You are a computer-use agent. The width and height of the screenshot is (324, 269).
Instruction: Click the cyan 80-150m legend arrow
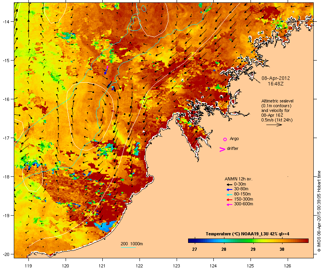click(229, 195)
